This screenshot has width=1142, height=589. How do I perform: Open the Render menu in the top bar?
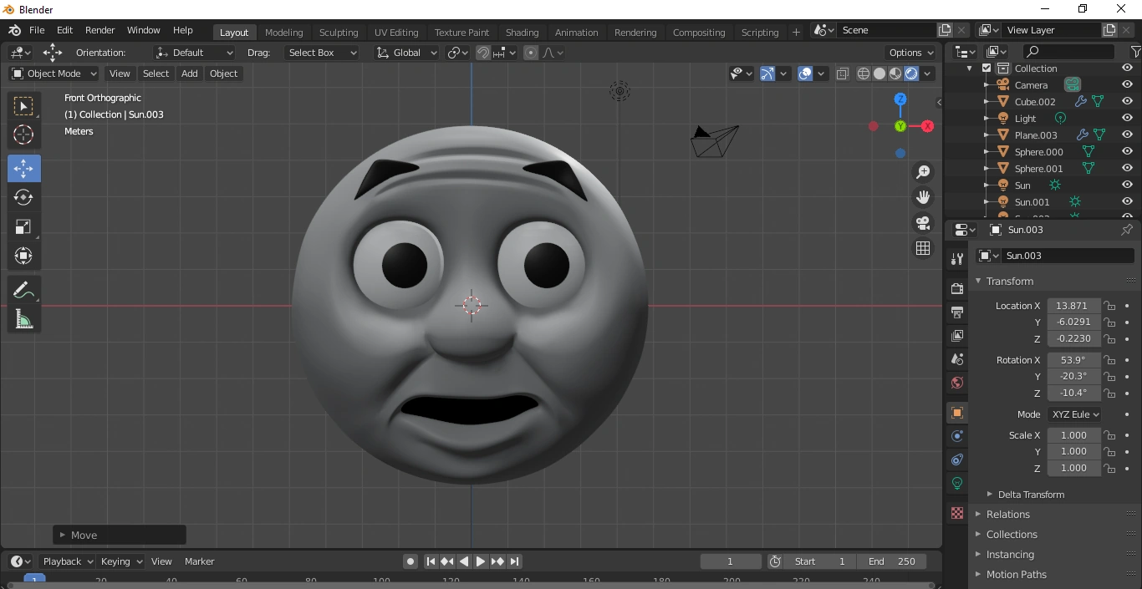coord(99,29)
